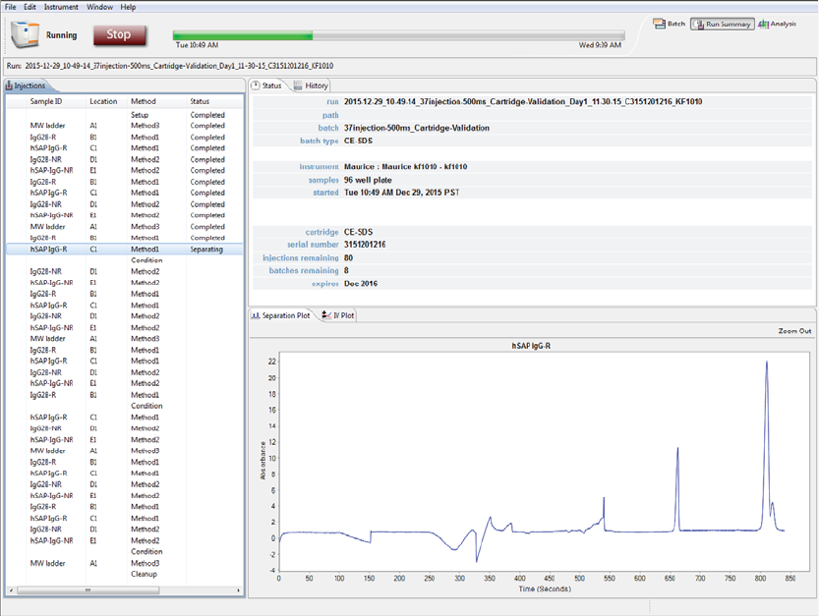Screen dimensions: 819x616
Task: Click the Maurice instrument icon
Action: click(x=24, y=35)
